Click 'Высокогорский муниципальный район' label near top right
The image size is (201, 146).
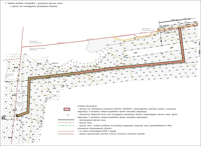pos(148,29)
